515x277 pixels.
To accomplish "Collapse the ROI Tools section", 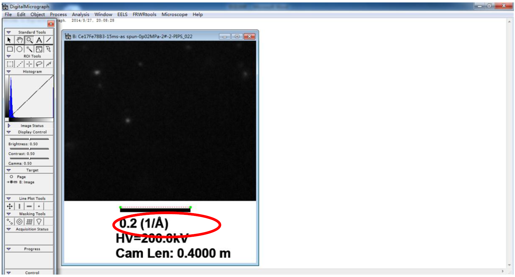I will [9, 56].
